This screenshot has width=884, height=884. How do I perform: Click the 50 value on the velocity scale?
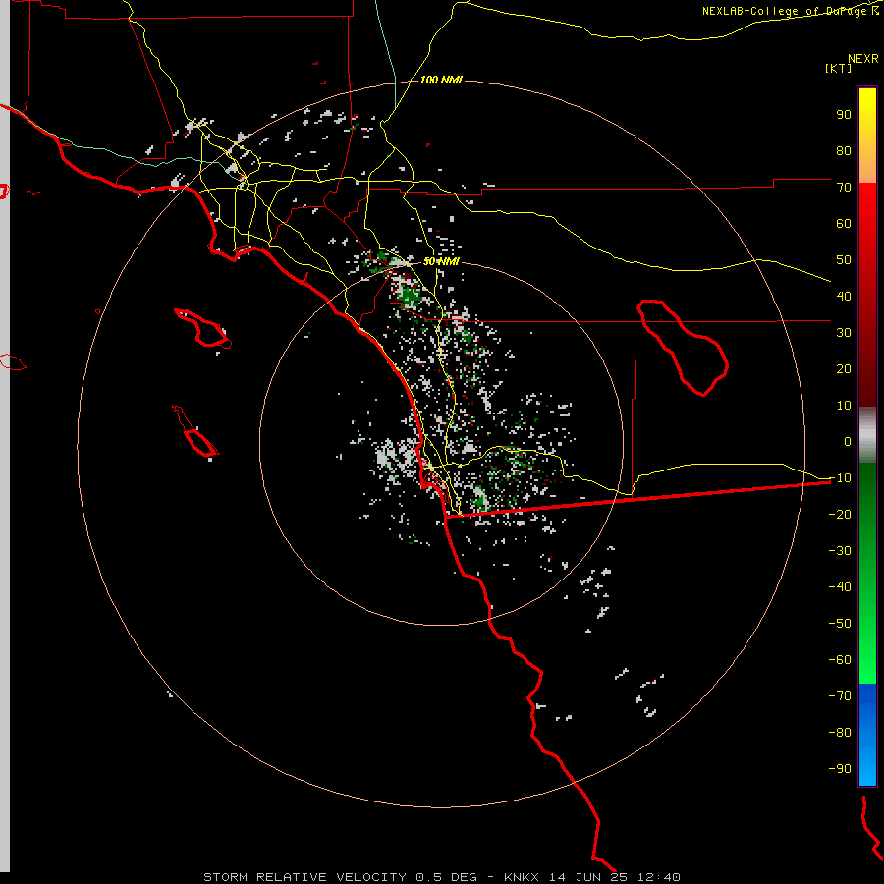(x=844, y=260)
